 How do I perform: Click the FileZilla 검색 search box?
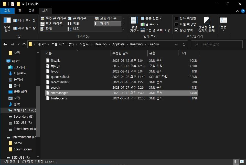click(218, 44)
